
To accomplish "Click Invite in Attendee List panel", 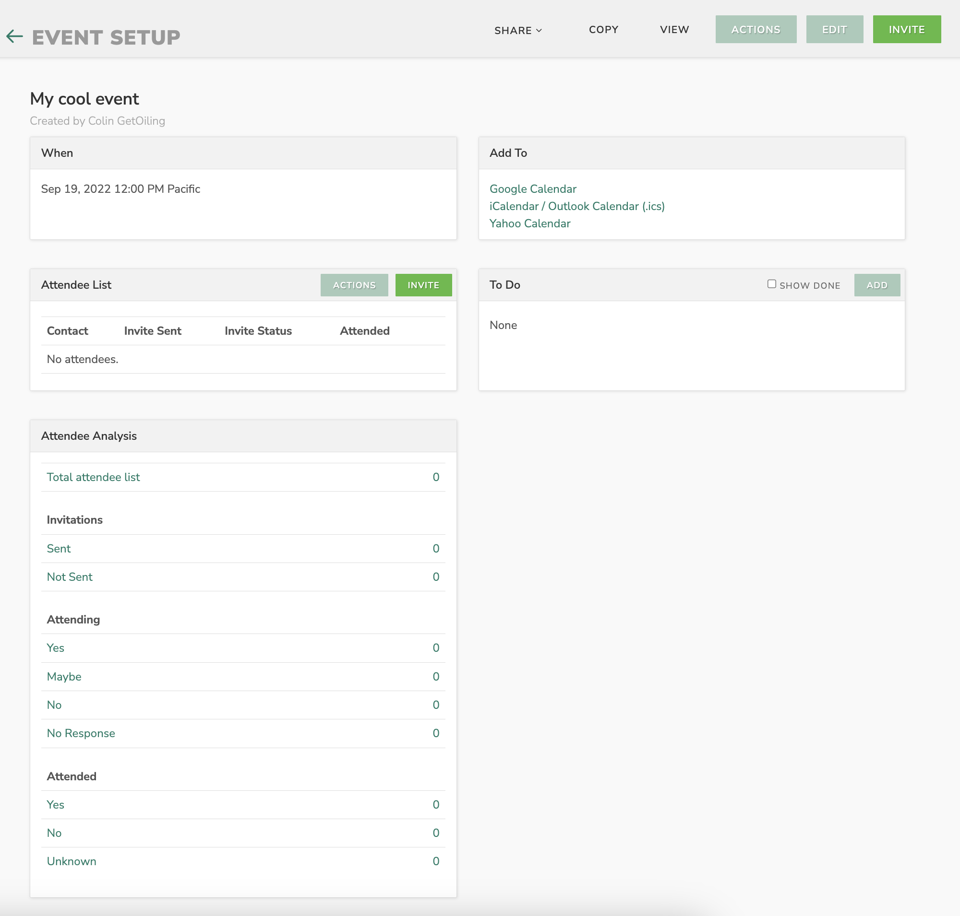I will (x=423, y=285).
